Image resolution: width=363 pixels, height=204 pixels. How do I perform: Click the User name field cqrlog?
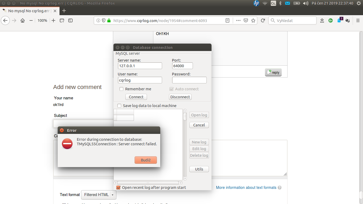(140, 80)
